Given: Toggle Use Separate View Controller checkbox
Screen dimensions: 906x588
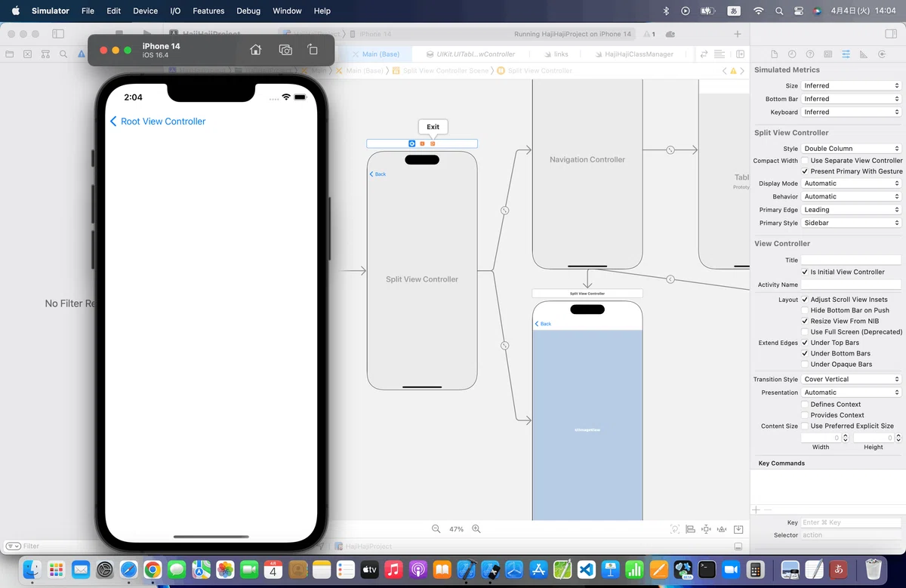Looking at the screenshot, I should pyautogui.click(x=805, y=161).
